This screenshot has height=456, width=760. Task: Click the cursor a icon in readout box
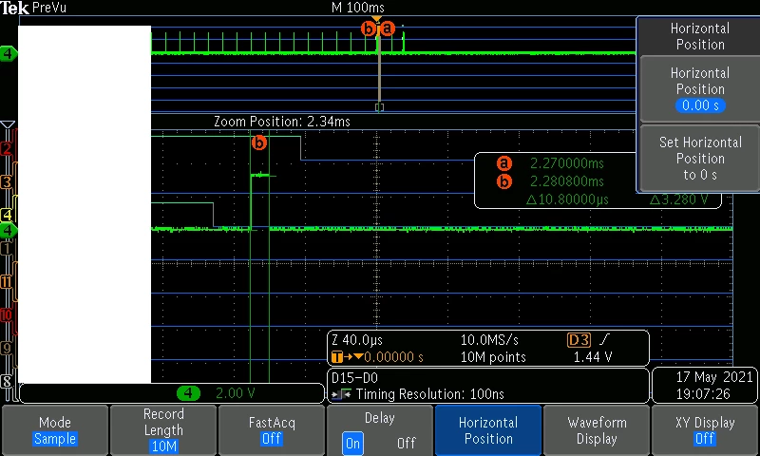click(x=504, y=163)
